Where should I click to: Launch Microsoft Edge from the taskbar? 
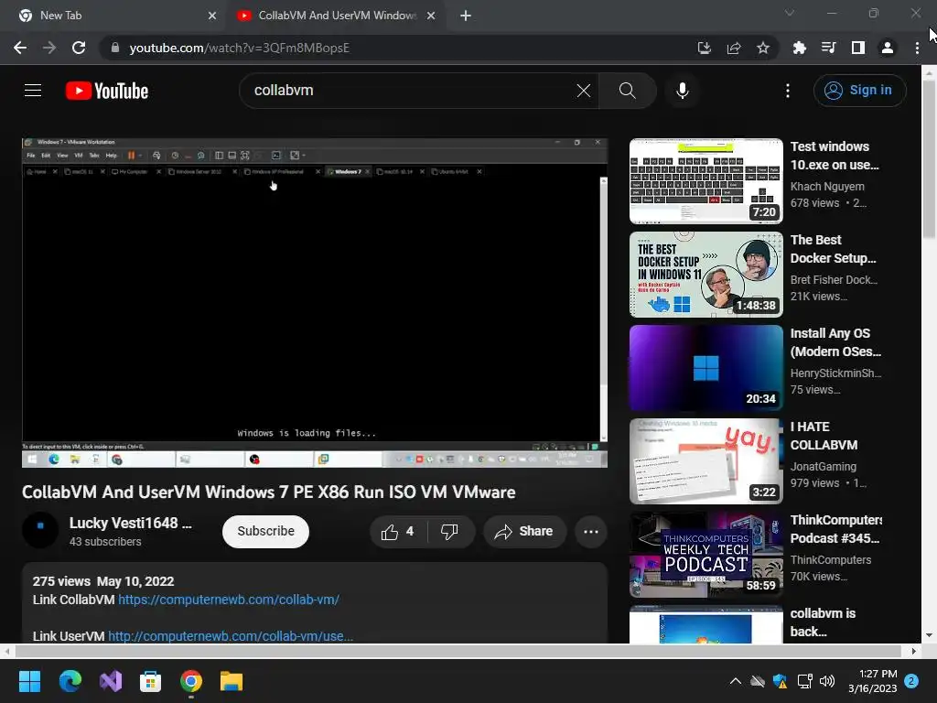click(x=70, y=681)
